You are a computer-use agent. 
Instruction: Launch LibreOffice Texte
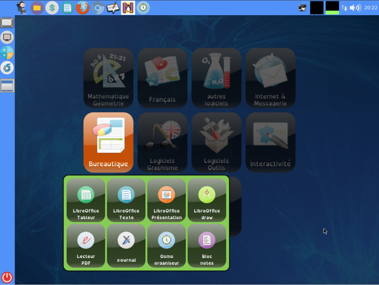126,200
